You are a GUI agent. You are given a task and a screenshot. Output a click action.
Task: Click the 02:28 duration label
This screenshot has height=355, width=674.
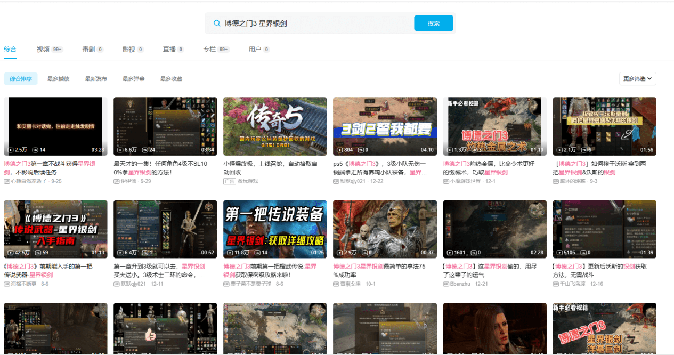point(536,253)
